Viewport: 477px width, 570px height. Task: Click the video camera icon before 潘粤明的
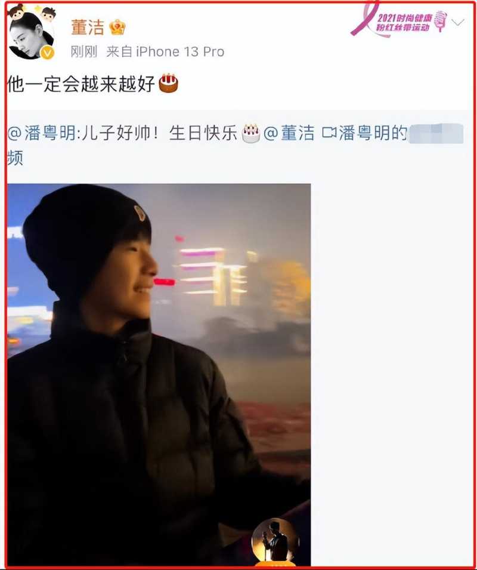(329, 133)
